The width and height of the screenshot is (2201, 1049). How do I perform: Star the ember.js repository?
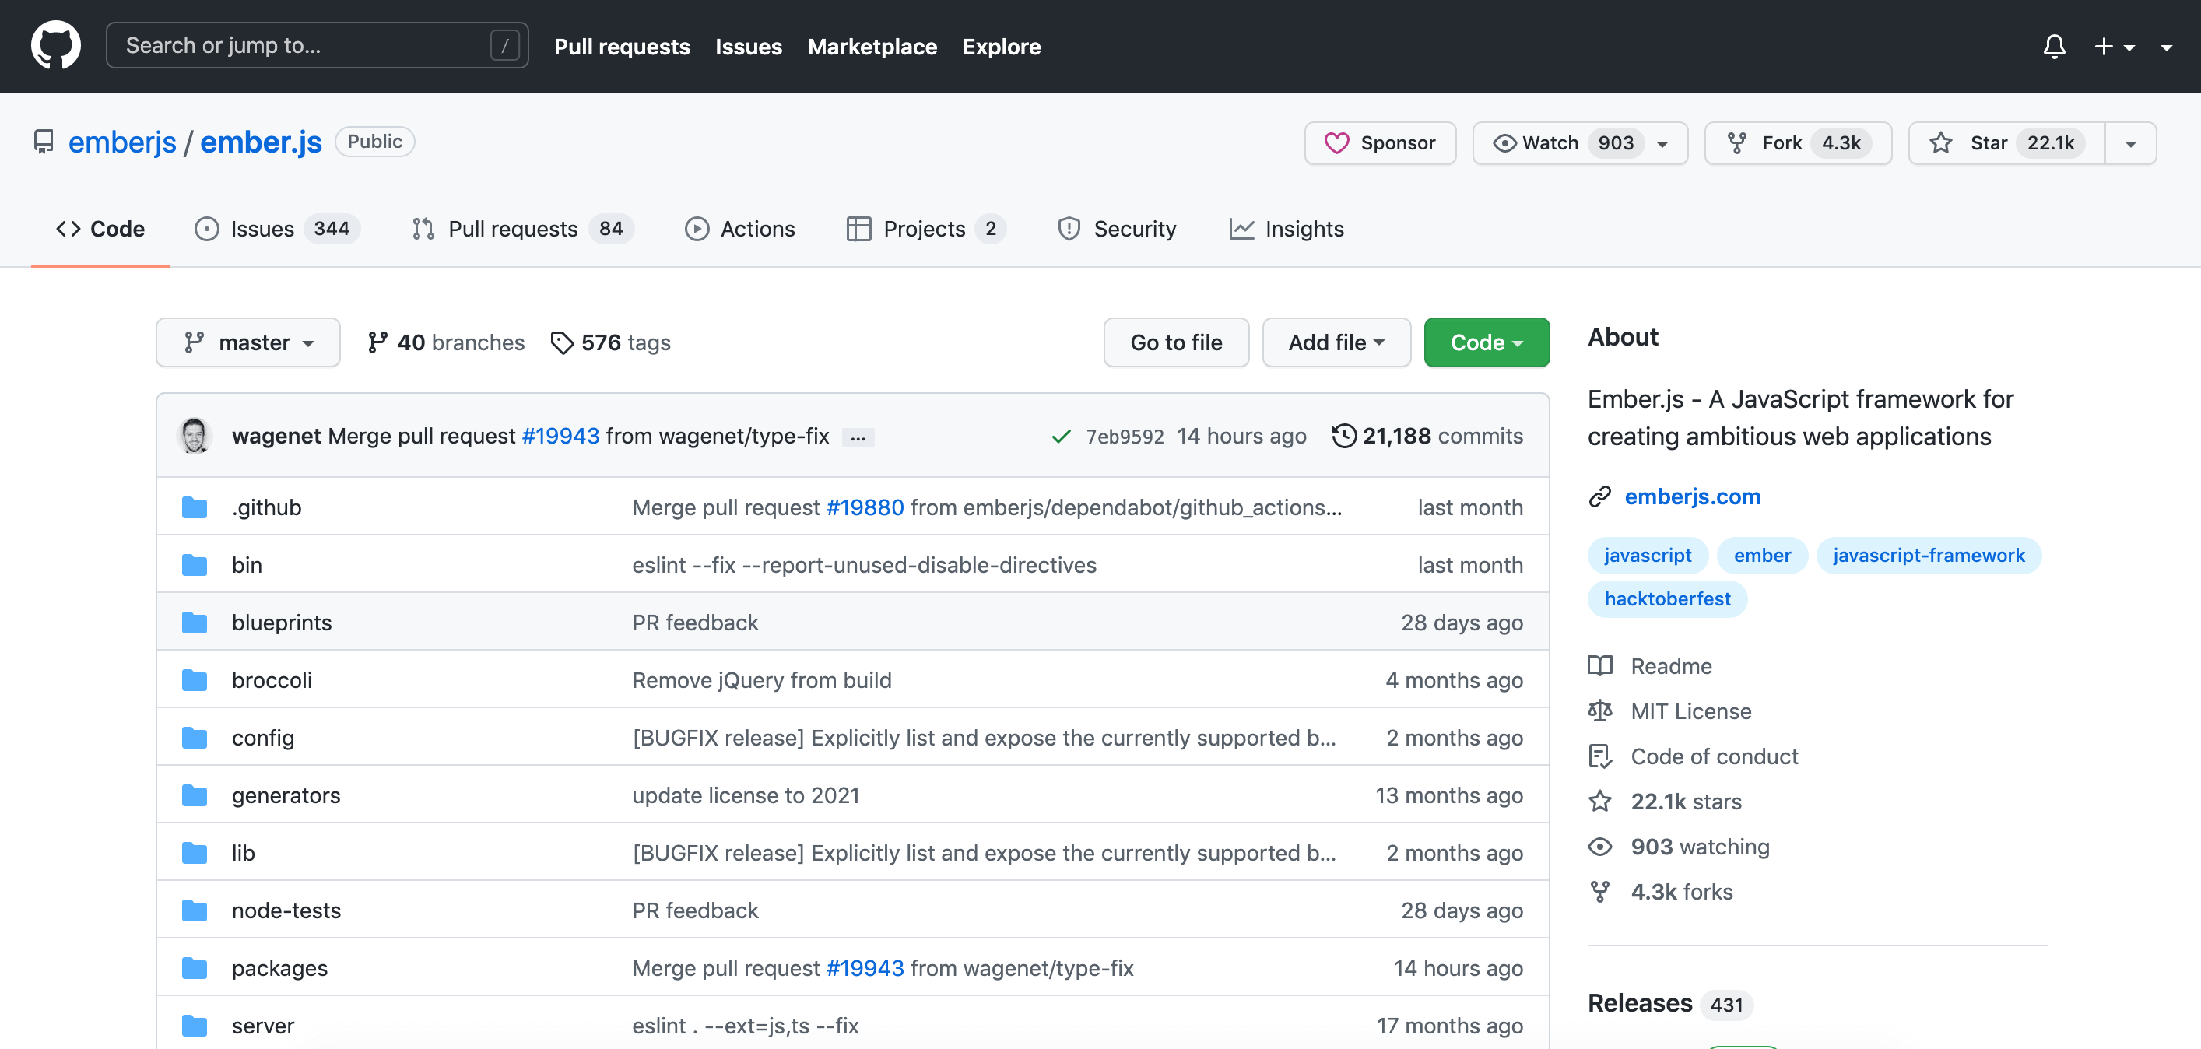tap(2006, 142)
